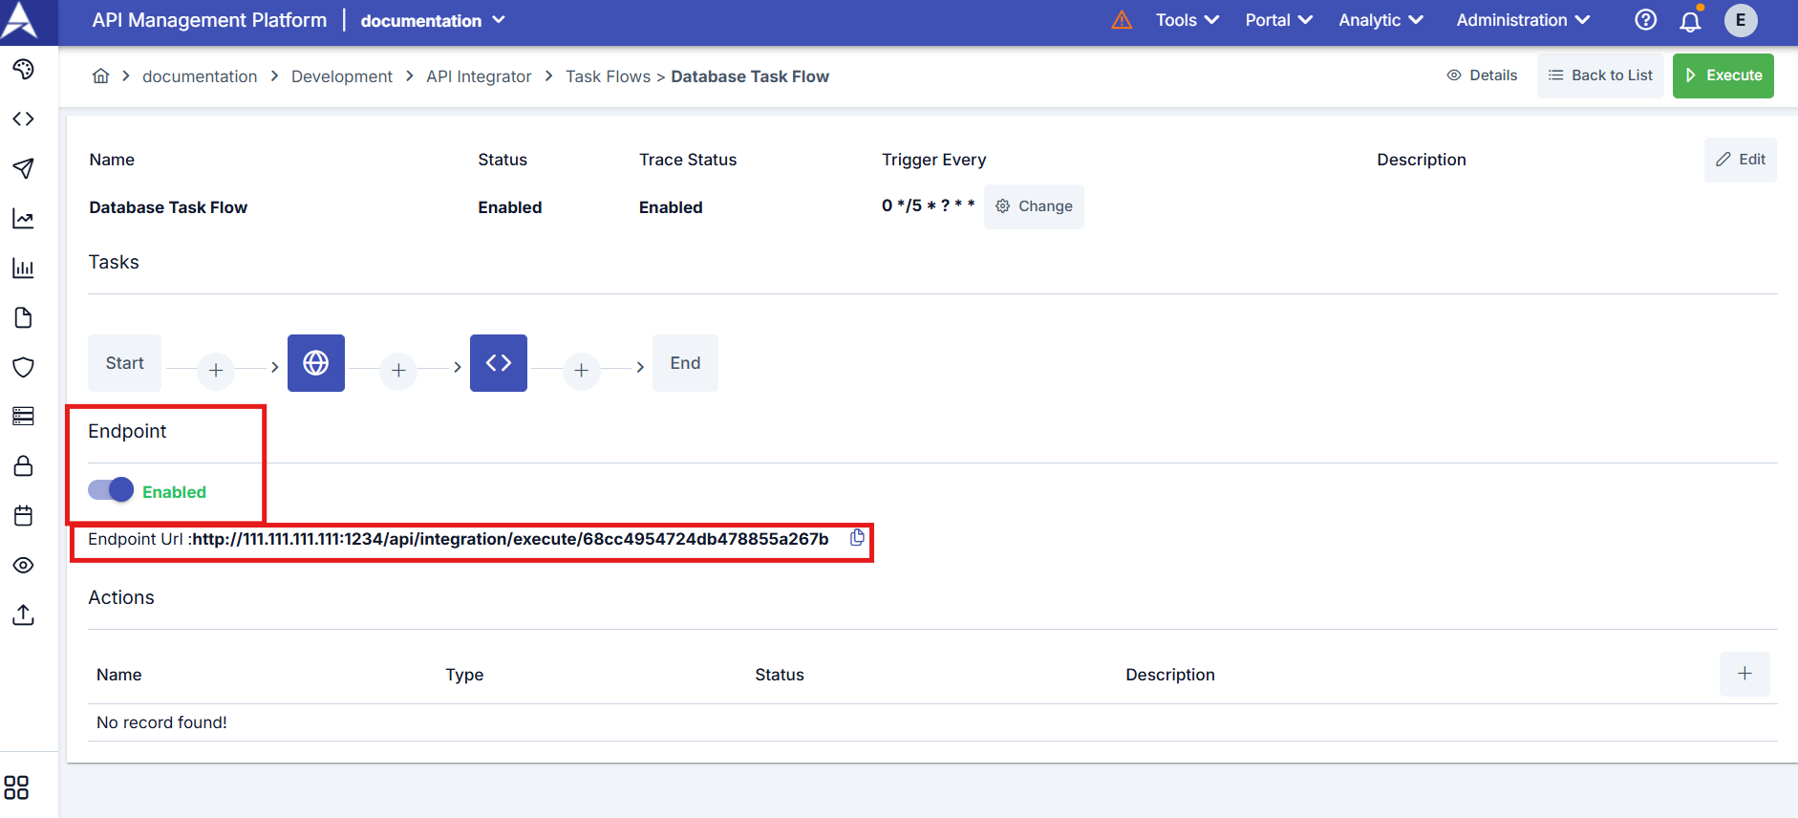
Task: Open the upload icon in sidebar
Action: [x=23, y=614]
